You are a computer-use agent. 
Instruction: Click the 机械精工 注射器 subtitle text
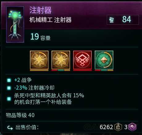pyautogui.click(x=50, y=20)
